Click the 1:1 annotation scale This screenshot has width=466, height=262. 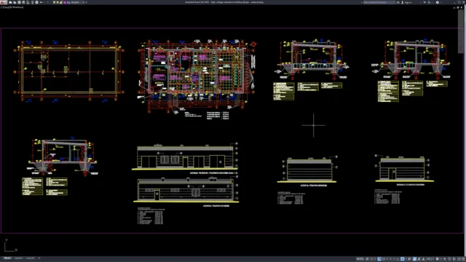pos(429,259)
